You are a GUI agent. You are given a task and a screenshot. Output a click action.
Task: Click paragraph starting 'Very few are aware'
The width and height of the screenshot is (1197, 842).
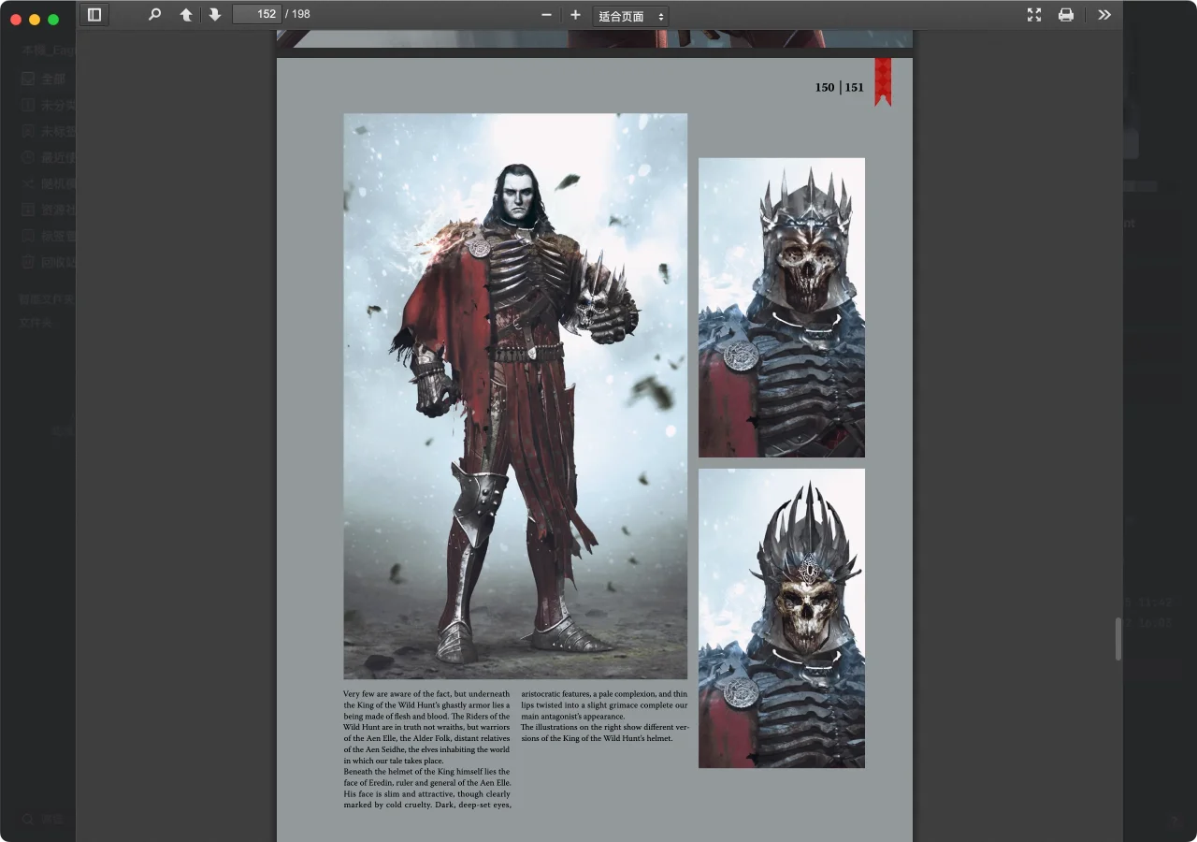(427, 728)
